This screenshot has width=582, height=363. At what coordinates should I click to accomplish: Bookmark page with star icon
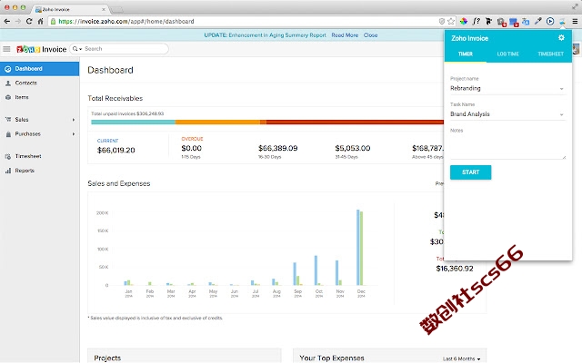coord(451,22)
